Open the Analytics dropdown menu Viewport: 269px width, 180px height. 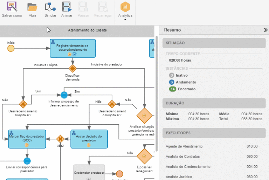pyautogui.click(x=125, y=10)
